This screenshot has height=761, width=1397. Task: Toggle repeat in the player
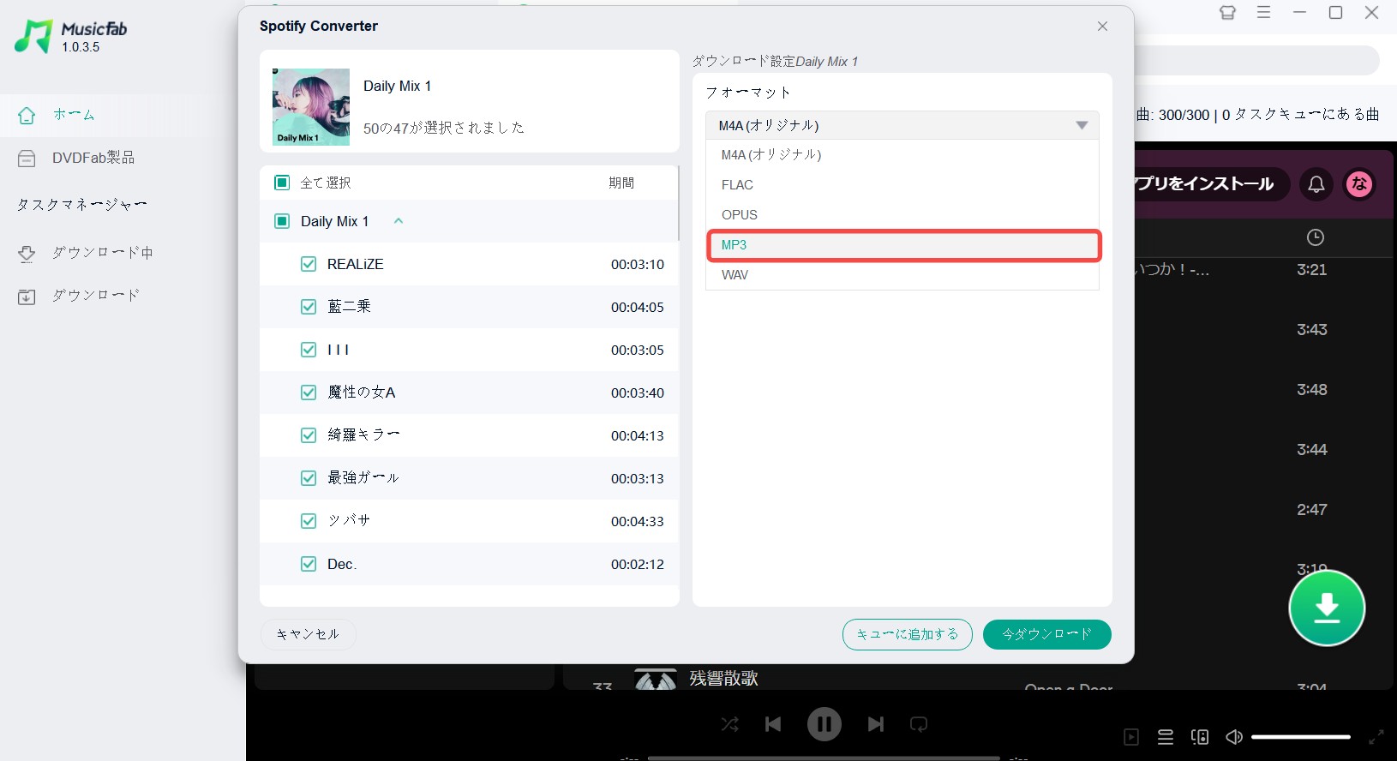pyautogui.click(x=919, y=725)
